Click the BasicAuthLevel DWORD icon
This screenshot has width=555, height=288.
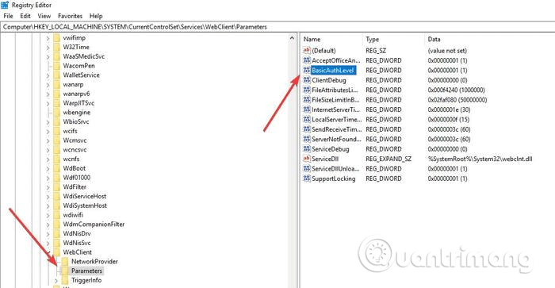coord(307,70)
